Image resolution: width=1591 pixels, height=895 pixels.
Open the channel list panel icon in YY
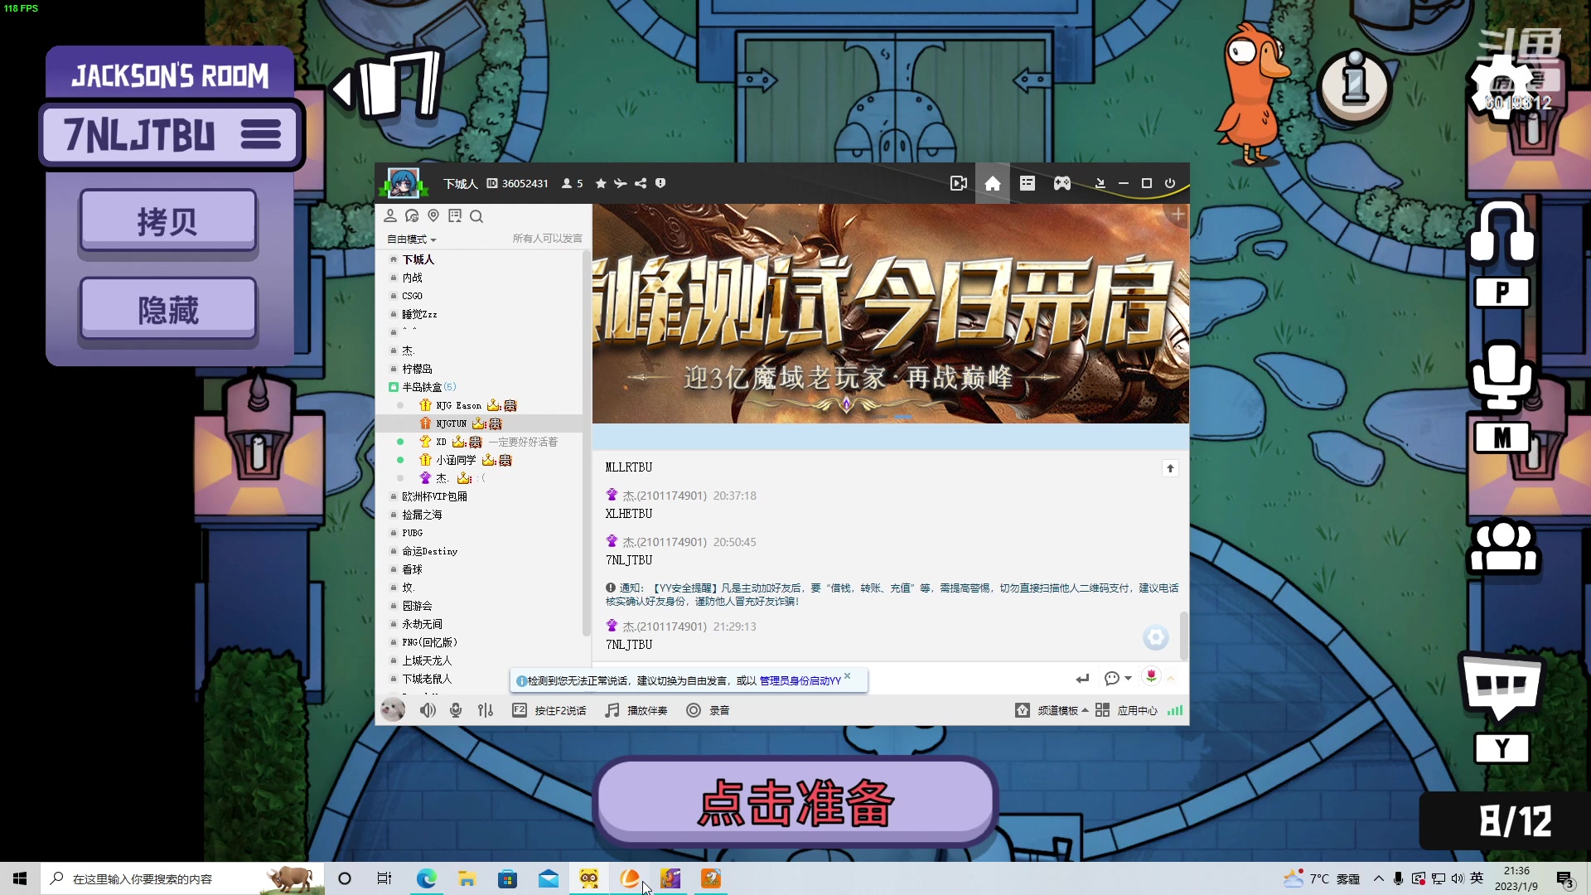(x=1028, y=183)
